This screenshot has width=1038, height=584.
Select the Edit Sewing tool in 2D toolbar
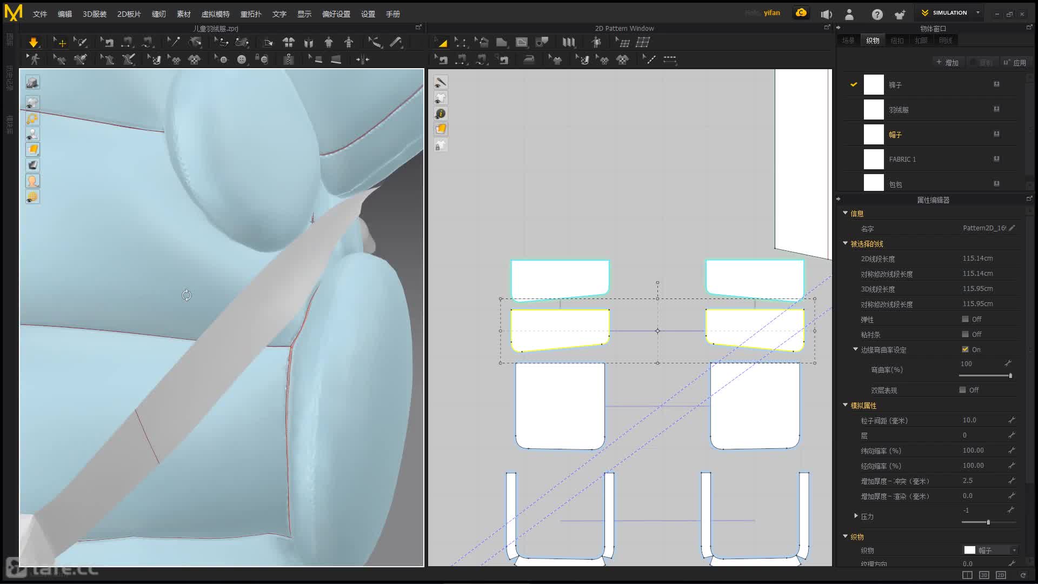coord(441,59)
